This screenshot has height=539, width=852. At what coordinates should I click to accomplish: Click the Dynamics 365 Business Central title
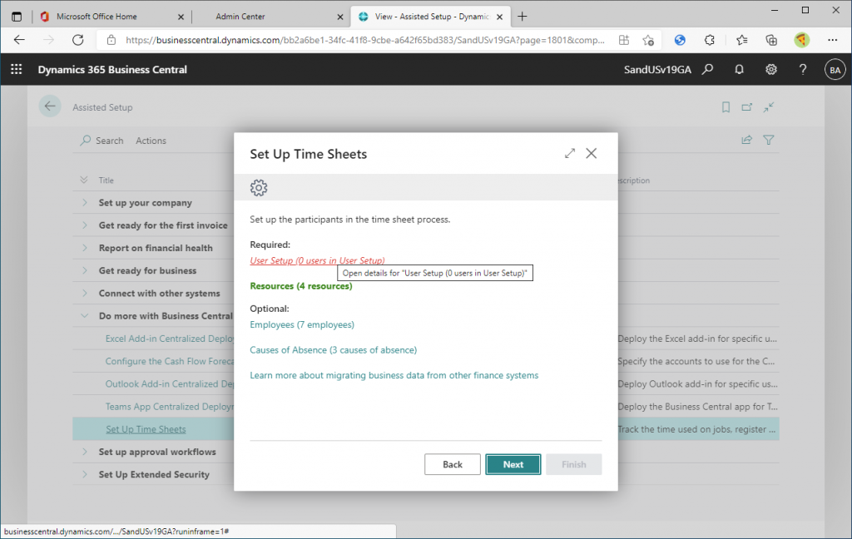tap(112, 70)
